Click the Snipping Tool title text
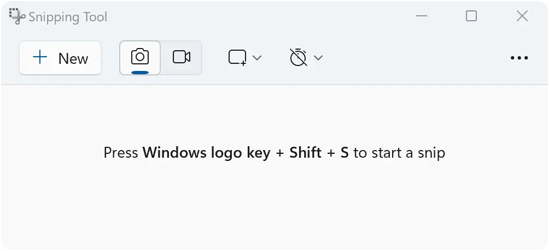Image resolution: width=549 pixels, height=251 pixels. tap(68, 17)
